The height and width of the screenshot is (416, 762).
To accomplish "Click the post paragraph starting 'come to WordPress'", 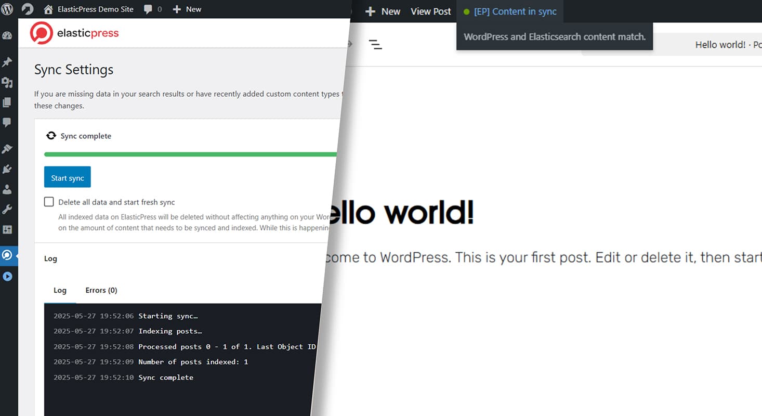I will click(x=544, y=257).
